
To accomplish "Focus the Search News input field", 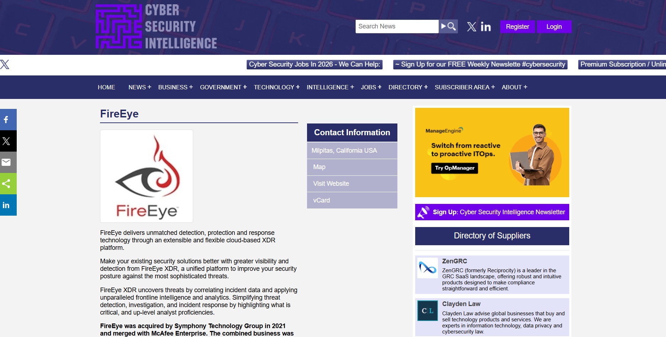I will pos(397,26).
